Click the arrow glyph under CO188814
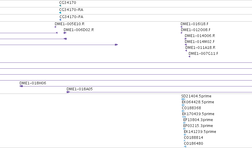Image resolution: width=252 pixels, height=148 pixels. pos(185,141)
